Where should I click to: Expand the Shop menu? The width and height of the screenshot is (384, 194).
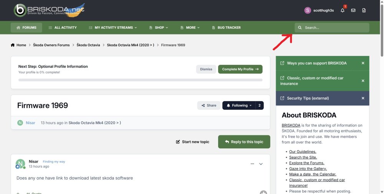(x=159, y=28)
